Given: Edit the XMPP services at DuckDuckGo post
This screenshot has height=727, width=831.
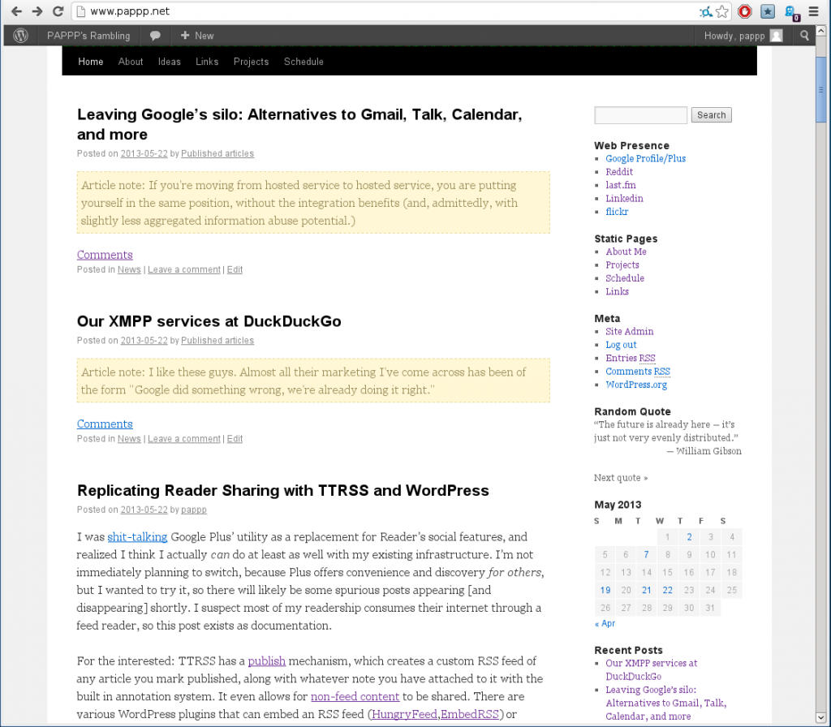Looking at the screenshot, I should click(x=235, y=439).
